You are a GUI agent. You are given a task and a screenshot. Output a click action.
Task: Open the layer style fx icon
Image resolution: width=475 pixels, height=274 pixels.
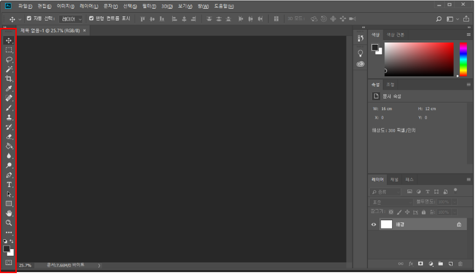(x=411, y=264)
